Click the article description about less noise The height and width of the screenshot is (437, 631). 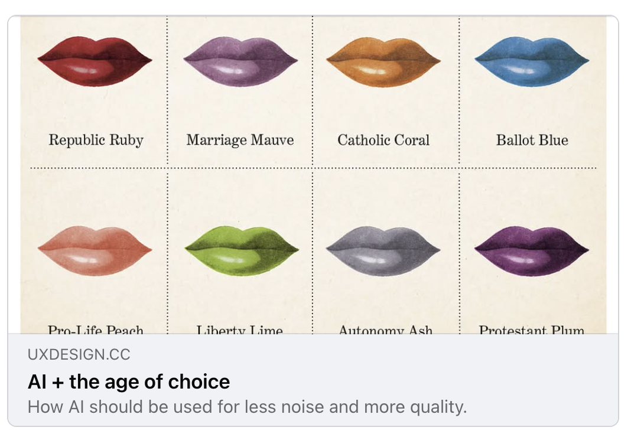(247, 407)
